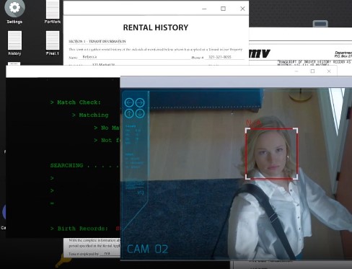The width and height of the screenshot is (352, 269).
Task: Maximize the terminal search window
Action: tap(312, 71)
